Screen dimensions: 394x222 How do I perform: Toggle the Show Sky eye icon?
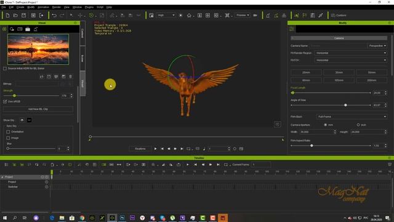(x=22, y=120)
